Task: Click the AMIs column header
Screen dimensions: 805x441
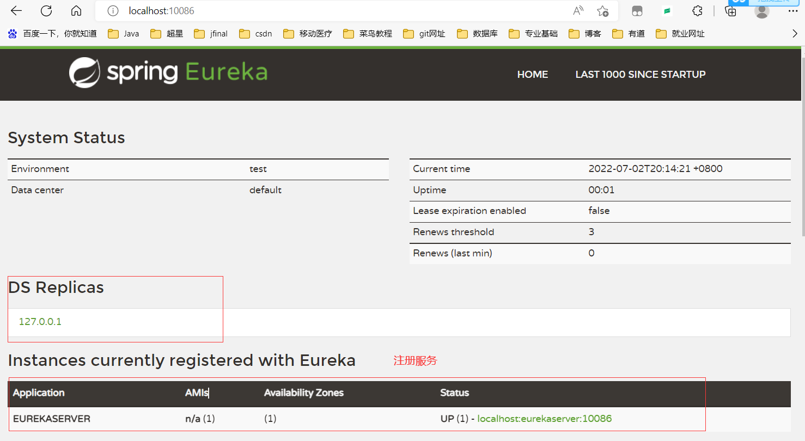Action: 197,393
